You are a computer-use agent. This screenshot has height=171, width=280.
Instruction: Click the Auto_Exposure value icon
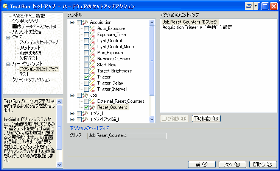[92, 28]
